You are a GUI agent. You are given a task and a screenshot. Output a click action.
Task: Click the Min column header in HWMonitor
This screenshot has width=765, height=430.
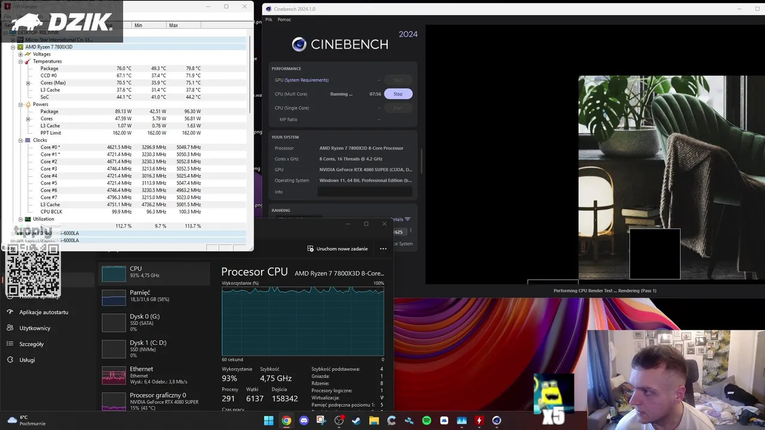pyautogui.click(x=149, y=25)
